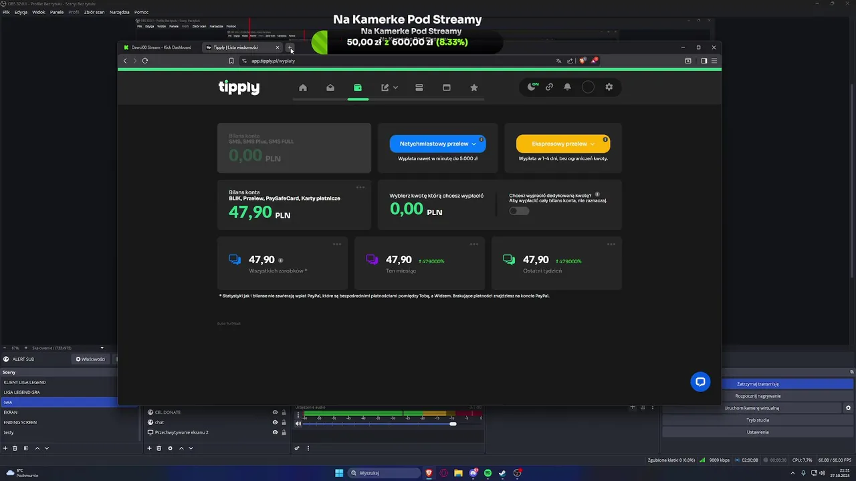
Task: Open a new browser tab
Action: coord(290,47)
